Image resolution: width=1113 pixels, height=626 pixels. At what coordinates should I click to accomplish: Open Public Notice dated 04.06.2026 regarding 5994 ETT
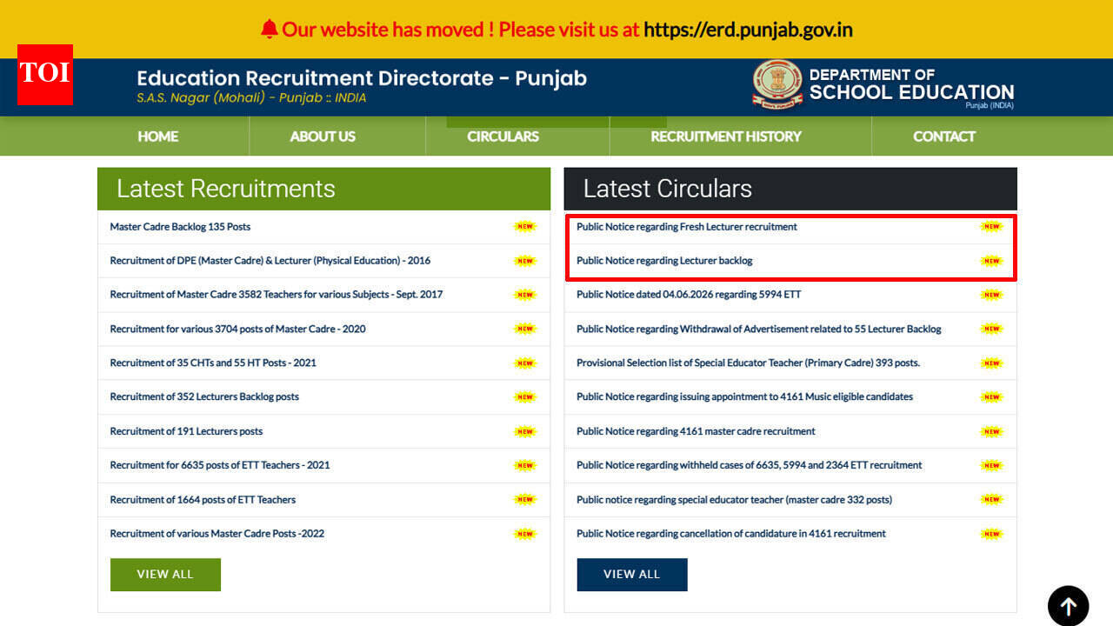[689, 295]
